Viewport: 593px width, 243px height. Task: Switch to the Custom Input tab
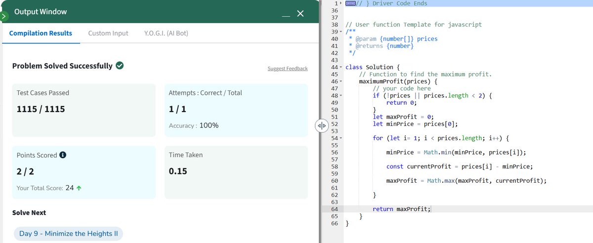(x=108, y=33)
